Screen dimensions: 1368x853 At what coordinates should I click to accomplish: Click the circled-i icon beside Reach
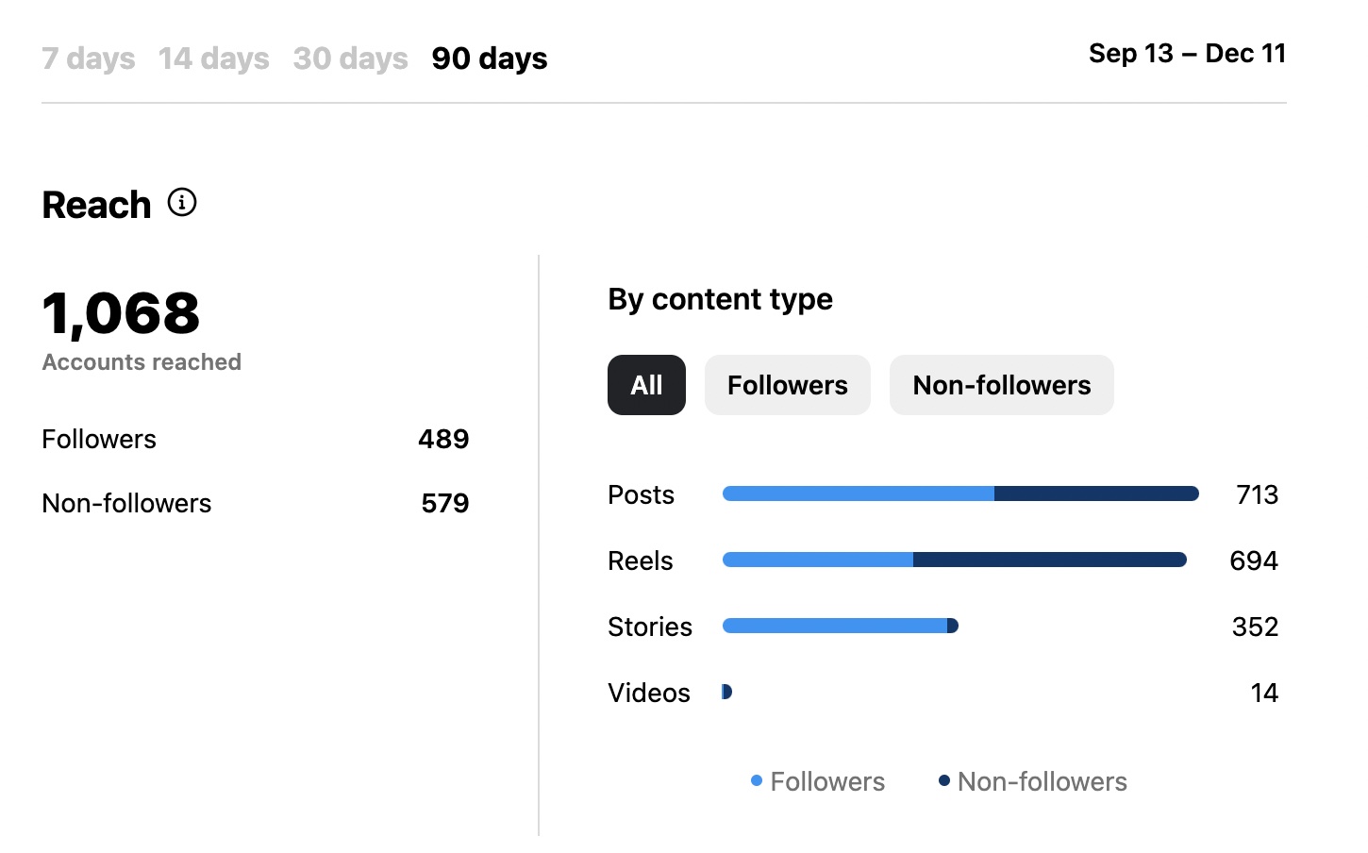(x=182, y=203)
